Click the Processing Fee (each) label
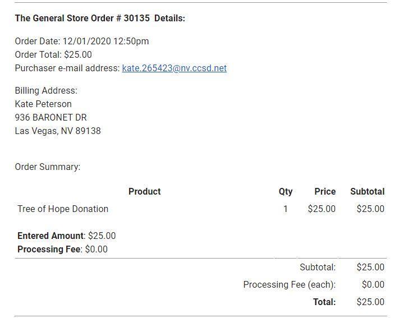The height and width of the screenshot is (318, 409). (x=289, y=285)
